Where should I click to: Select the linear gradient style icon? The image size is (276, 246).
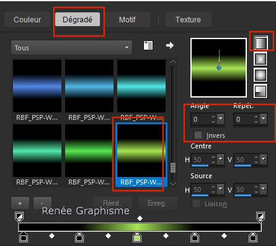click(260, 42)
